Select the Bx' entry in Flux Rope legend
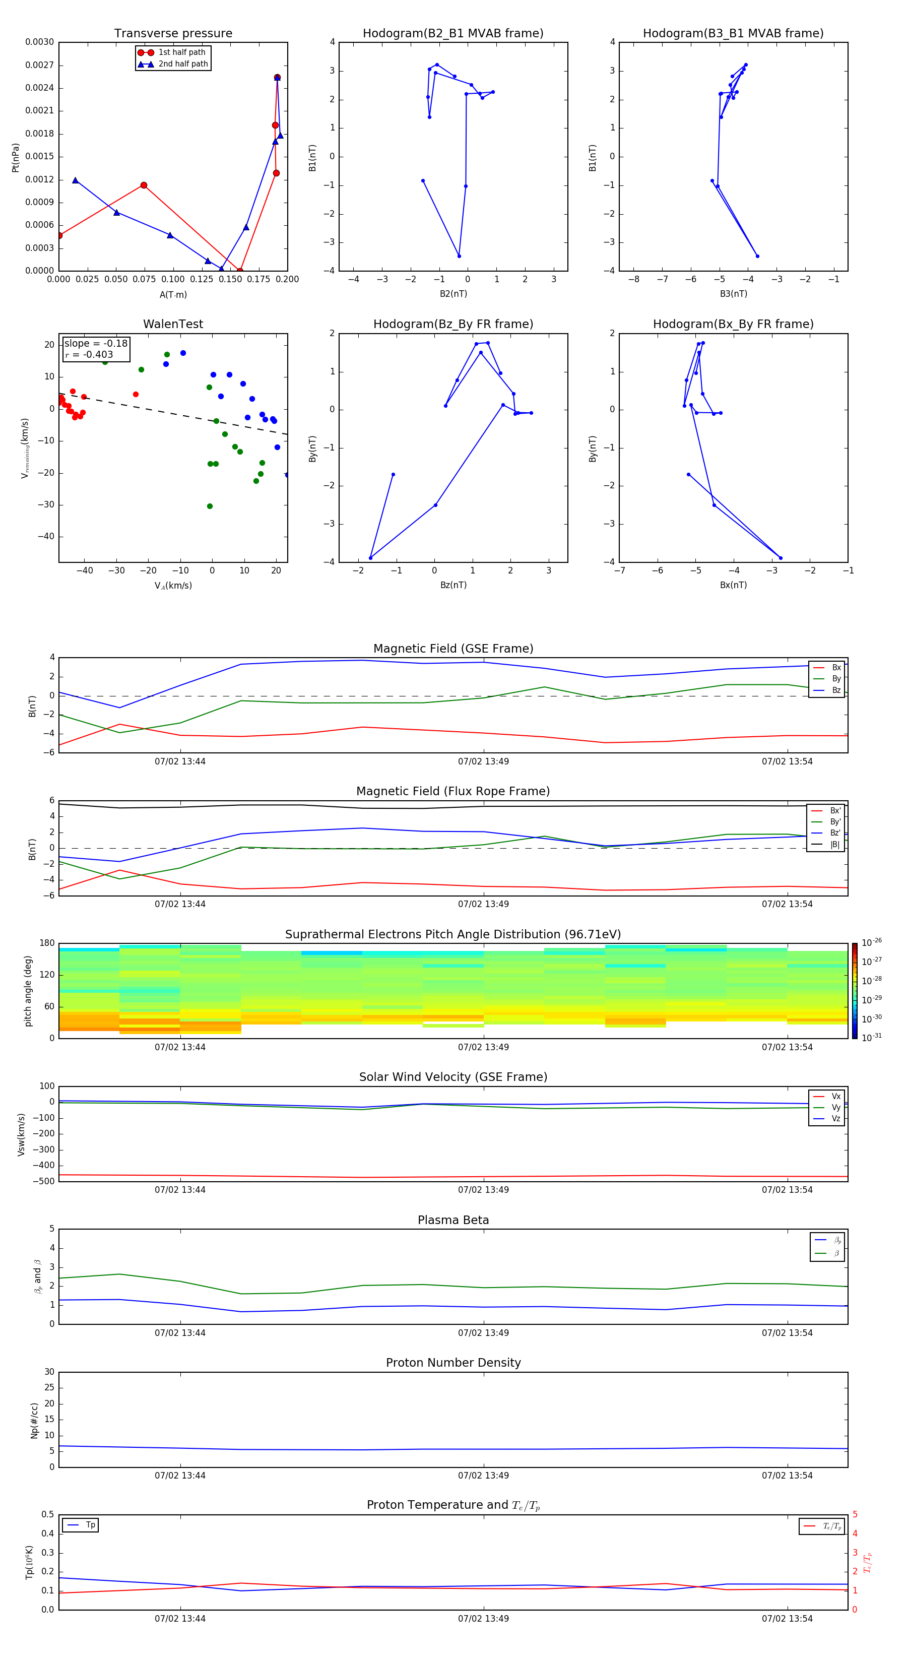 click(x=826, y=811)
